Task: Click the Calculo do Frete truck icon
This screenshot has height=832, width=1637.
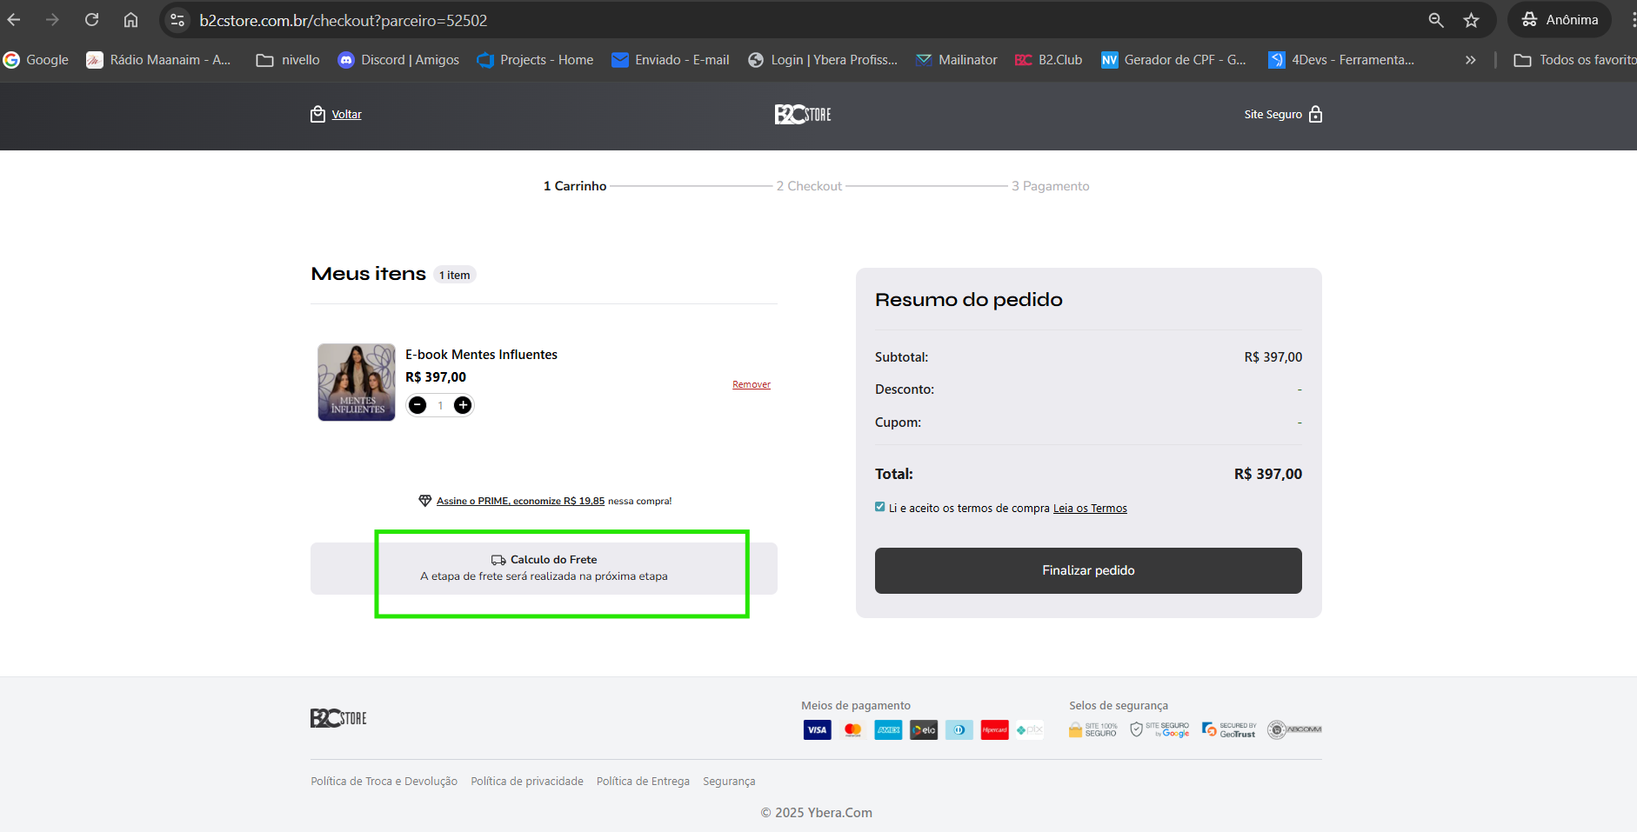Action: tap(498, 560)
